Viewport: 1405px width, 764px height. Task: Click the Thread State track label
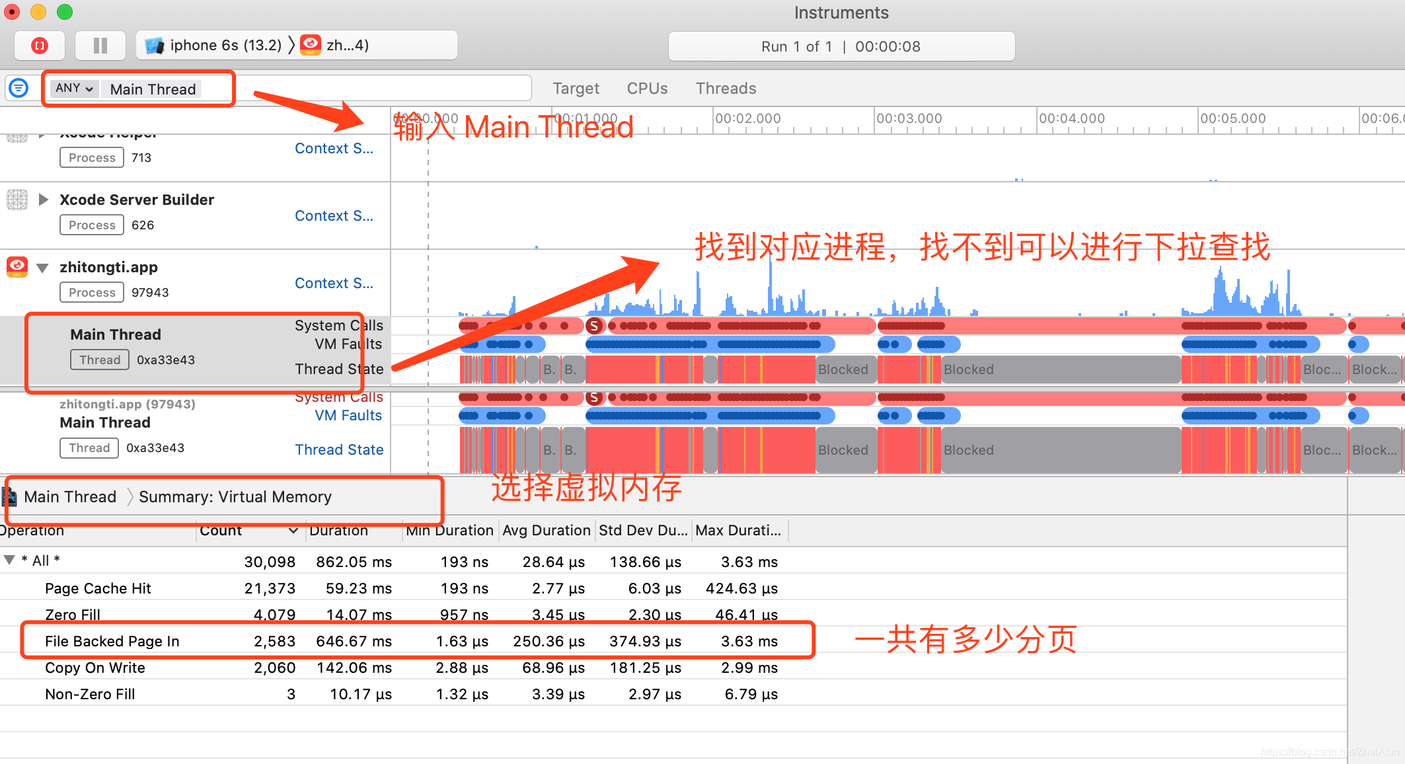(x=339, y=449)
